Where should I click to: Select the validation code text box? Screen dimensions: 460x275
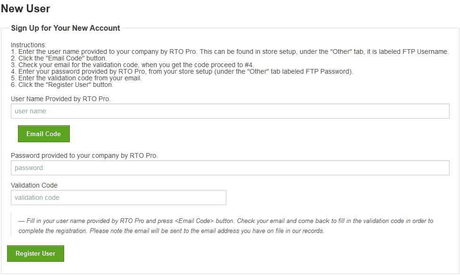(118, 198)
